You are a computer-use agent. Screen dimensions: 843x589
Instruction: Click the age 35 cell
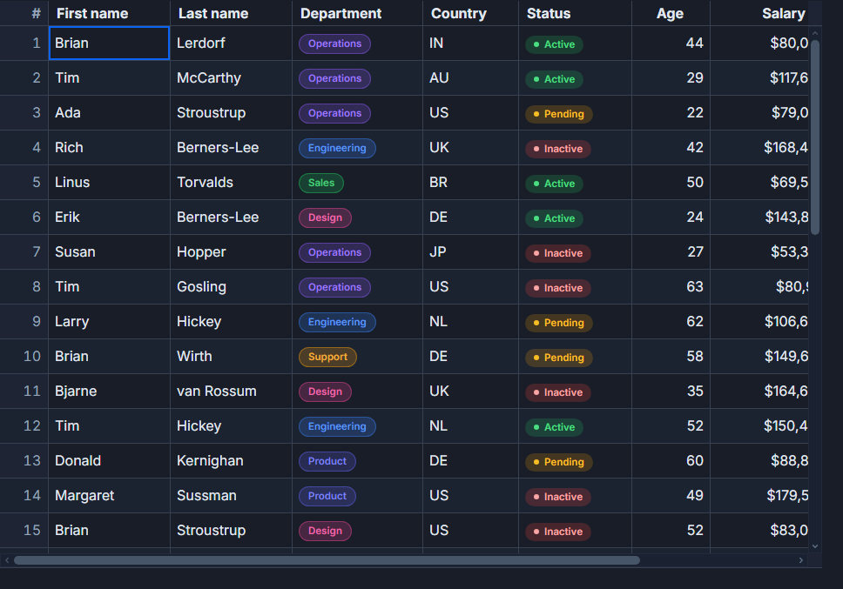pos(671,391)
